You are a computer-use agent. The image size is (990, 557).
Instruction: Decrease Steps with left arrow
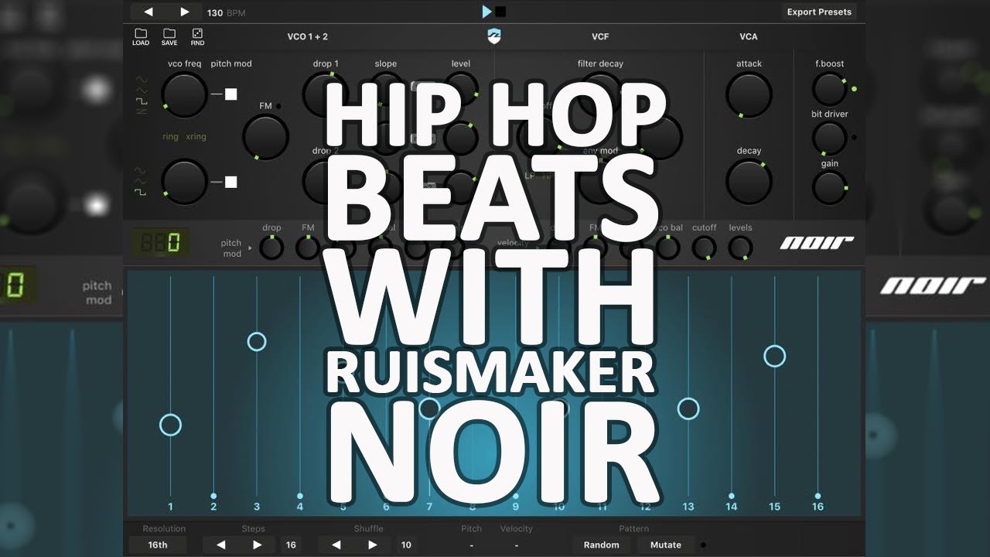click(220, 545)
